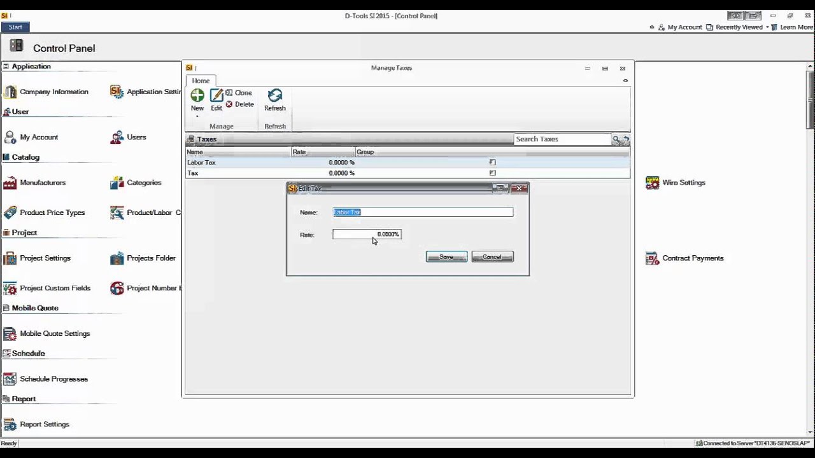Open Project Settings
This screenshot has height=458, width=815.
(x=37, y=258)
